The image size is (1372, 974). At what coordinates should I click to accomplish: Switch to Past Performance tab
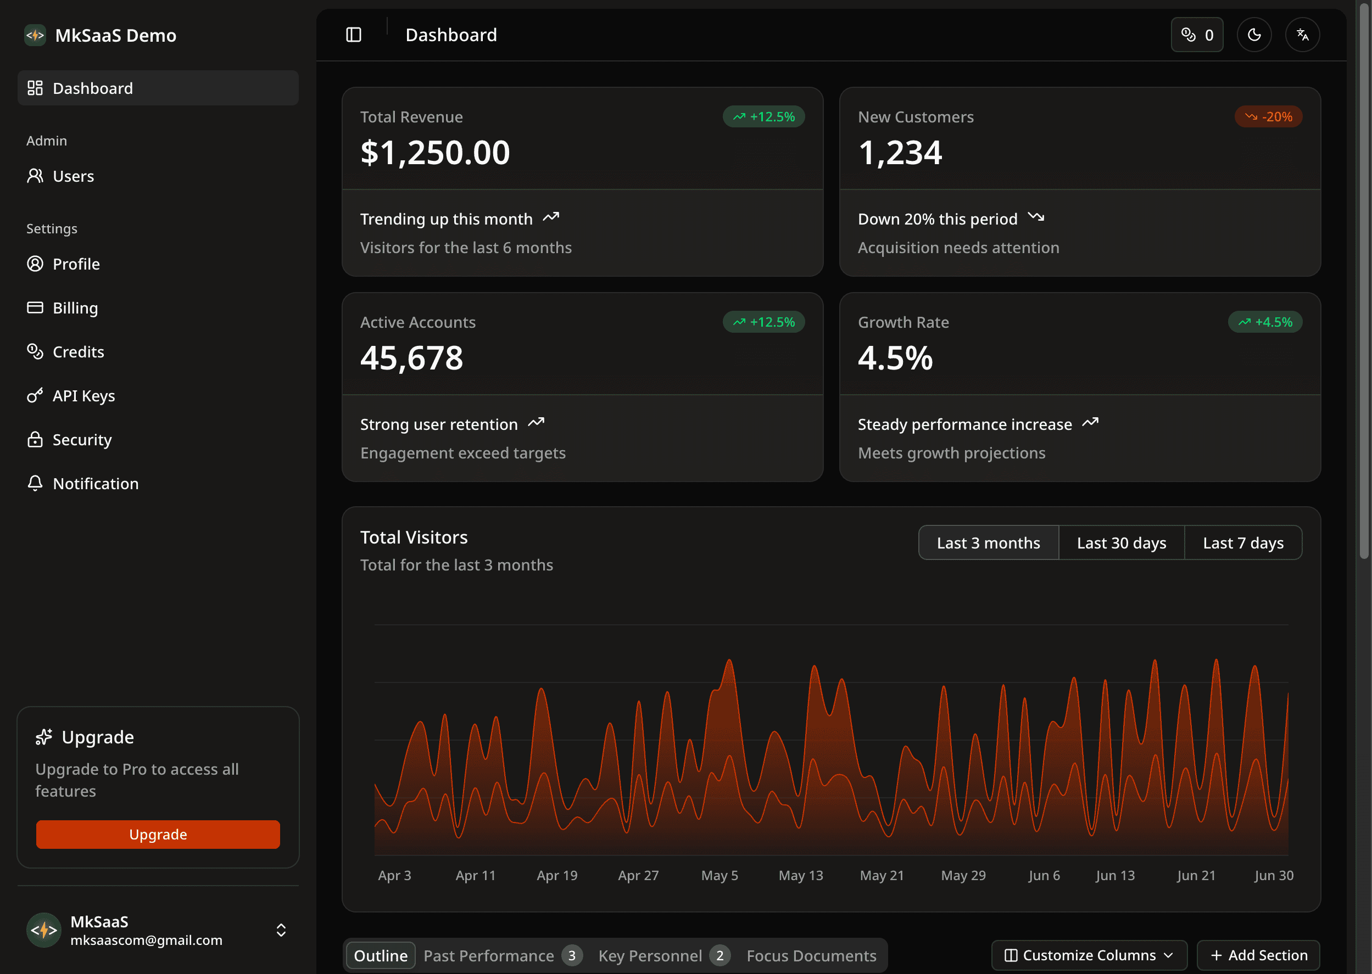pos(488,955)
